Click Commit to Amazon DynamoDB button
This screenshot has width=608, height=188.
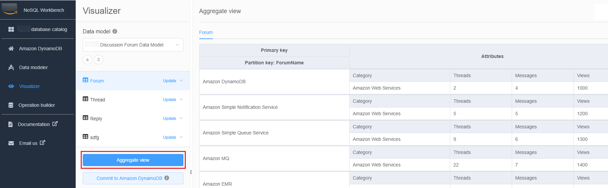coord(129,178)
